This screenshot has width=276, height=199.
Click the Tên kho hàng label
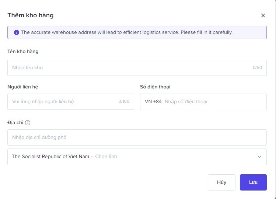(x=23, y=52)
